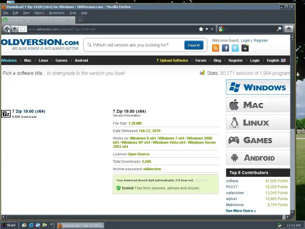
Task: Select Android in the navigation bar
Action: (x=81, y=60)
